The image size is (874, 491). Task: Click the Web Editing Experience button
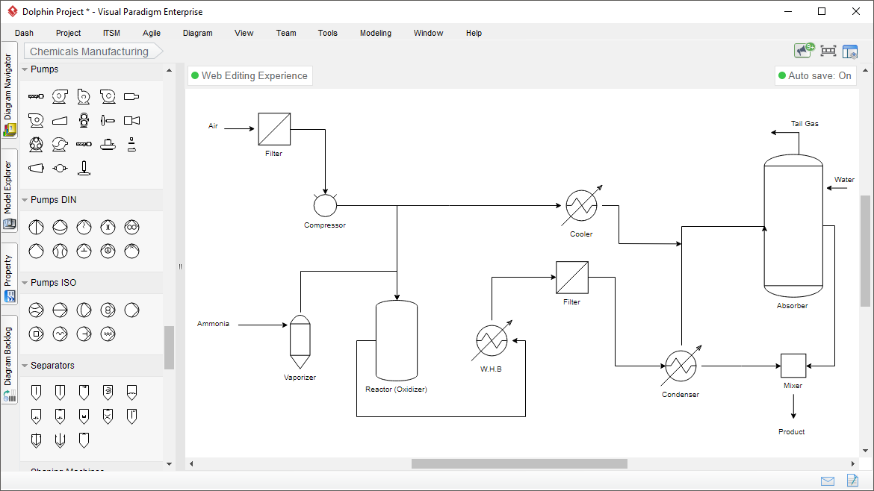[250, 75]
